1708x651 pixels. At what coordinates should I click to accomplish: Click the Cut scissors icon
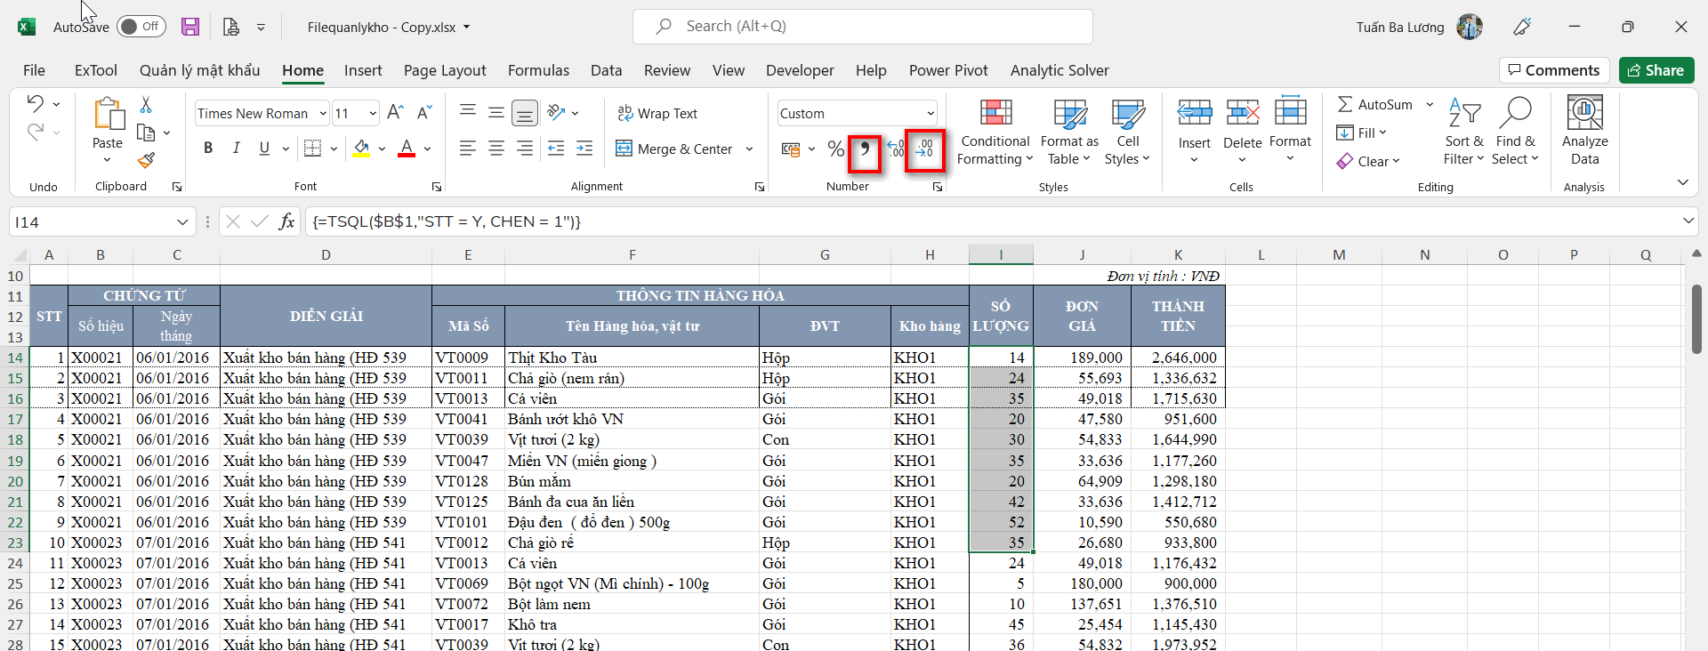146,105
